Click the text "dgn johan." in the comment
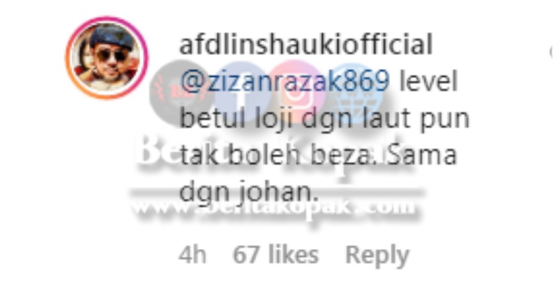The image size is (558, 300). coord(249,193)
